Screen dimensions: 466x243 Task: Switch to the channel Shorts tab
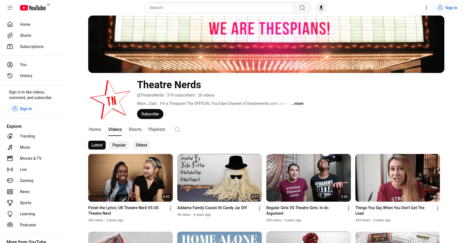click(135, 130)
